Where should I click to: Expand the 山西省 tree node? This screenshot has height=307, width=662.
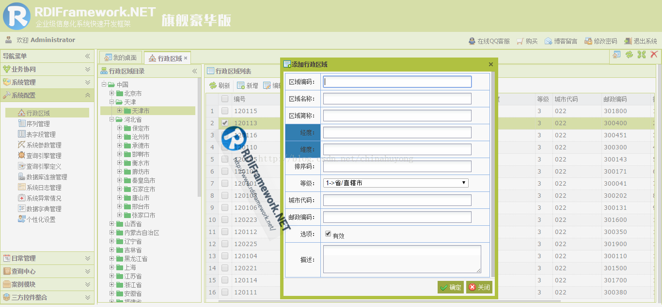112,224
